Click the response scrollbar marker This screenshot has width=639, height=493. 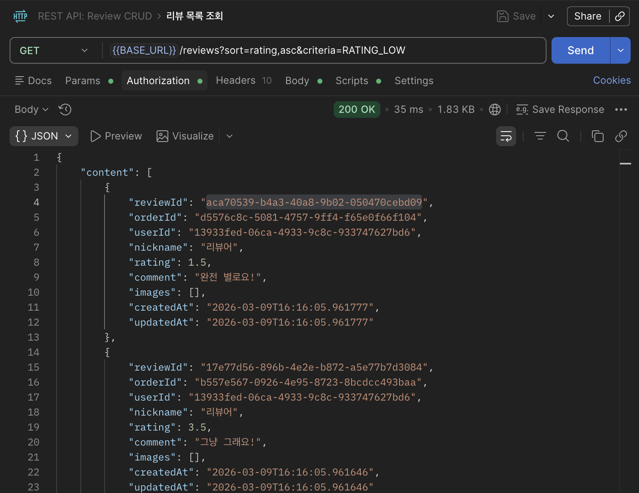tap(625, 164)
